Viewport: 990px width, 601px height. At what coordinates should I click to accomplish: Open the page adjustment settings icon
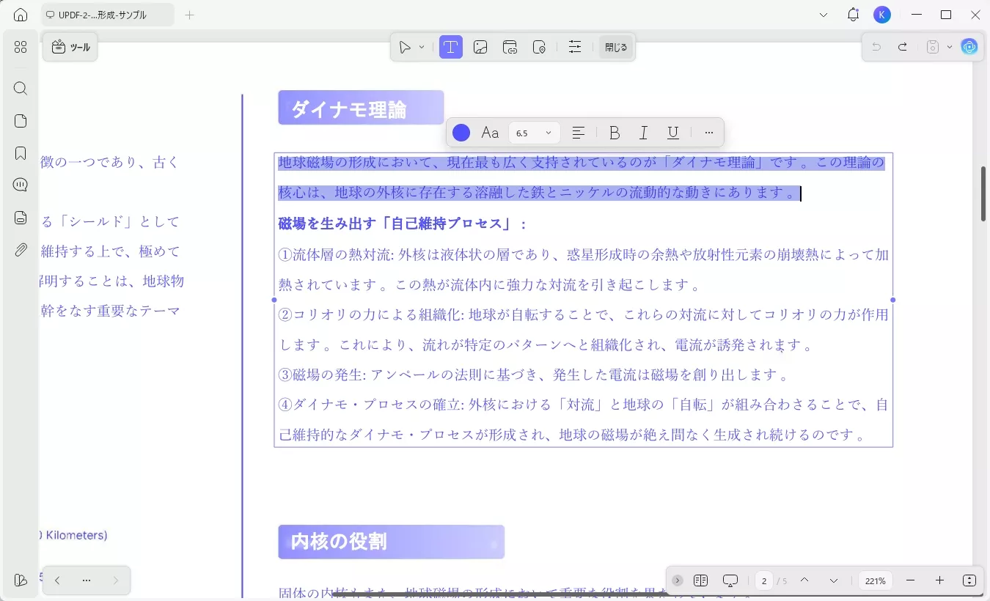[x=575, y=46]
